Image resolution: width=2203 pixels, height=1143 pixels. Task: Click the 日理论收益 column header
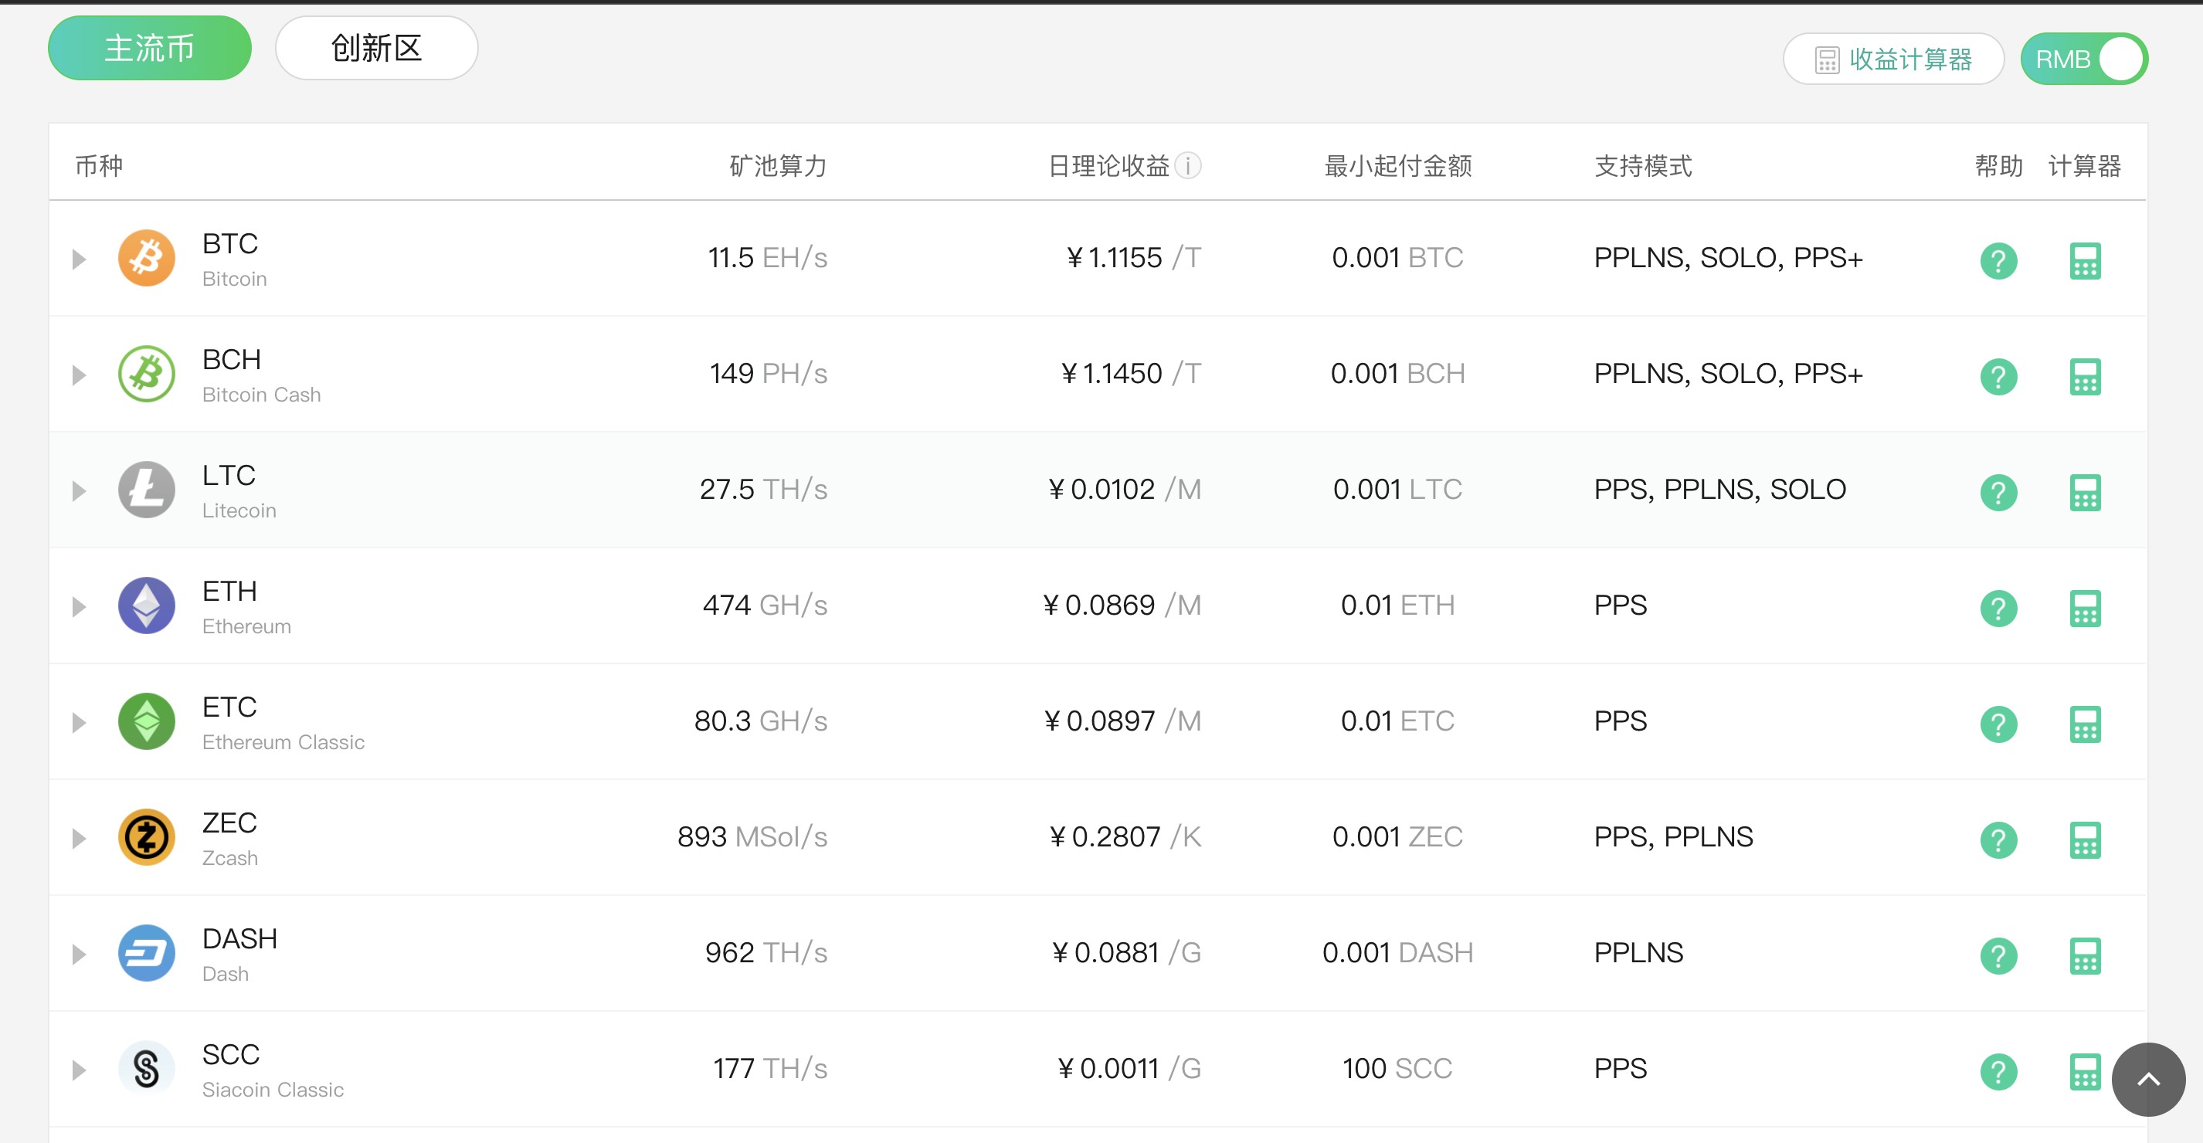pyautogui.click(x=1108, y=166)
